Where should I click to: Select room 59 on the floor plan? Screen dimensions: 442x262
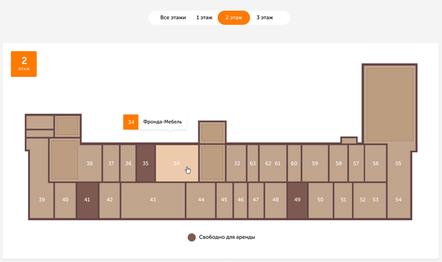tap(315, 163)
